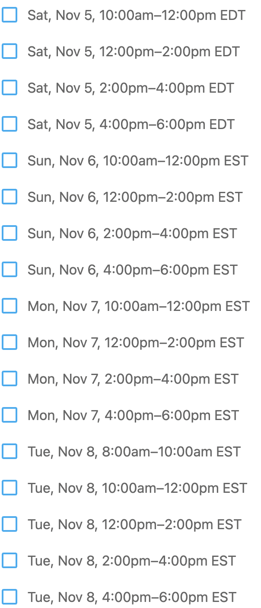Screen dimensions: 261x608
Task: Tick the Sun, Nov 6, 2:00pm–4:00pm slot
Action: click(10, 233)
